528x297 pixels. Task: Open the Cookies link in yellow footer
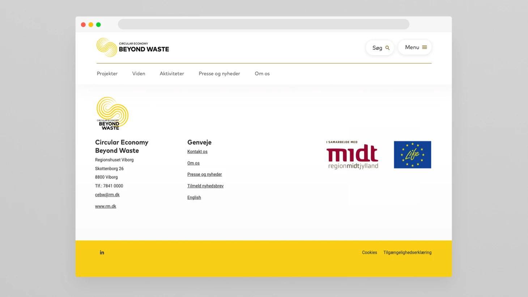click(x=370, y=253)
